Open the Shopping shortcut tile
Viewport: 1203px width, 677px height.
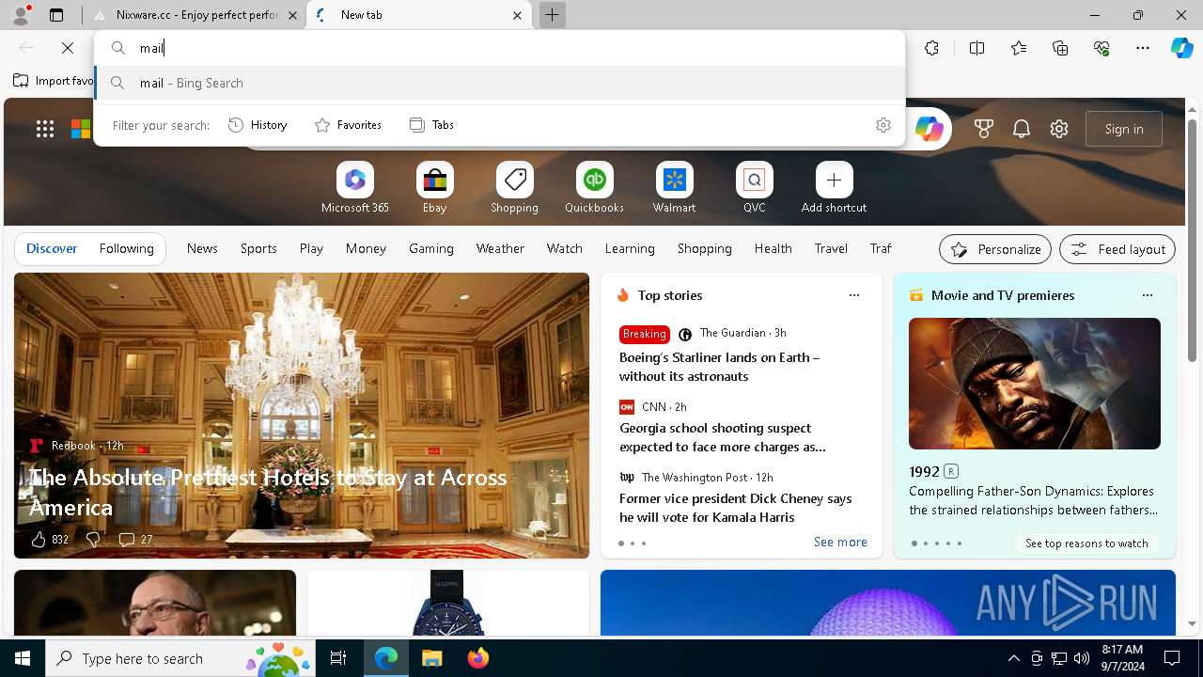(514, 188)
